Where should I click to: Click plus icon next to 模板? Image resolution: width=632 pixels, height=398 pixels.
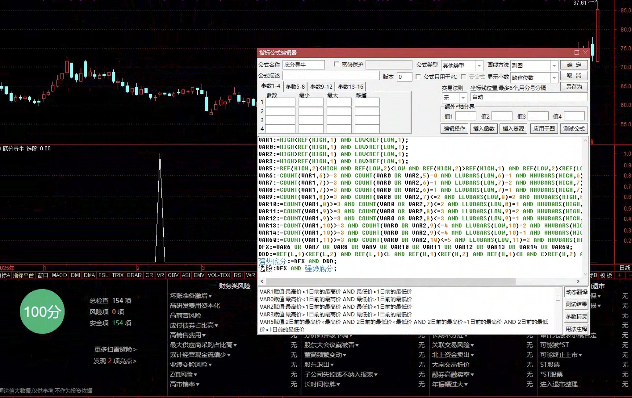click(x=620, y=275)
